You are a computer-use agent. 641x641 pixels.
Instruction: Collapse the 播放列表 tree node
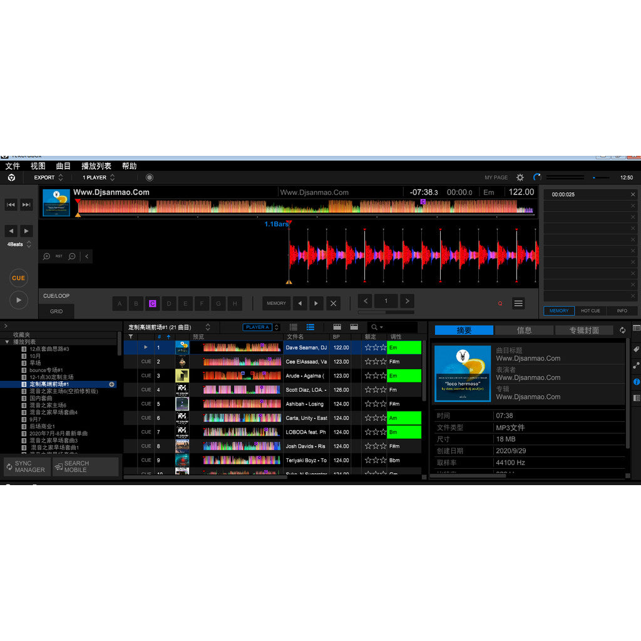[x=7, y=342]
